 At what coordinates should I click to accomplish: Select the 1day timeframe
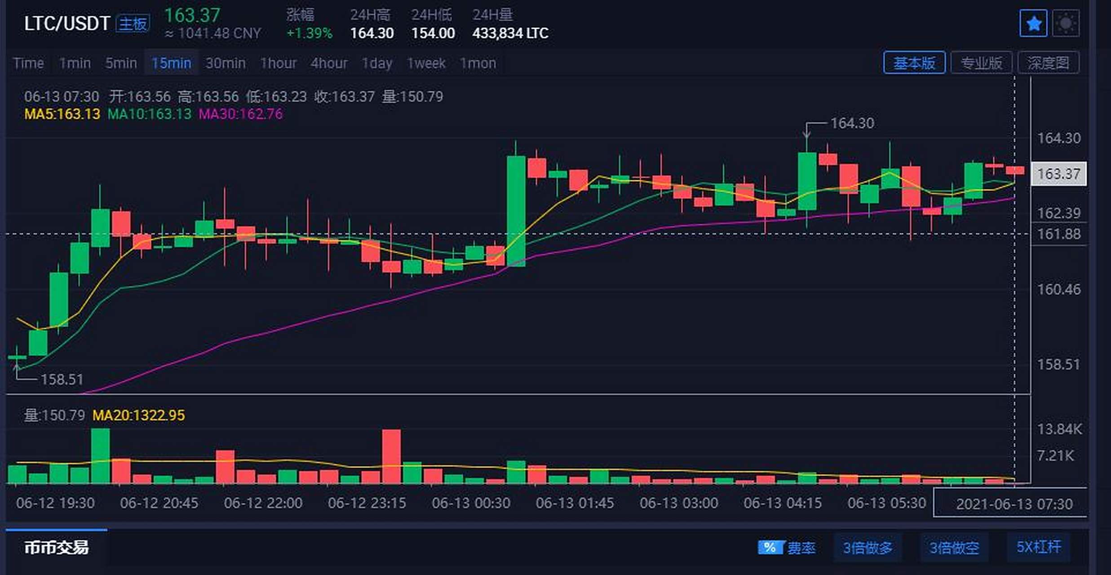pos(377,63)
